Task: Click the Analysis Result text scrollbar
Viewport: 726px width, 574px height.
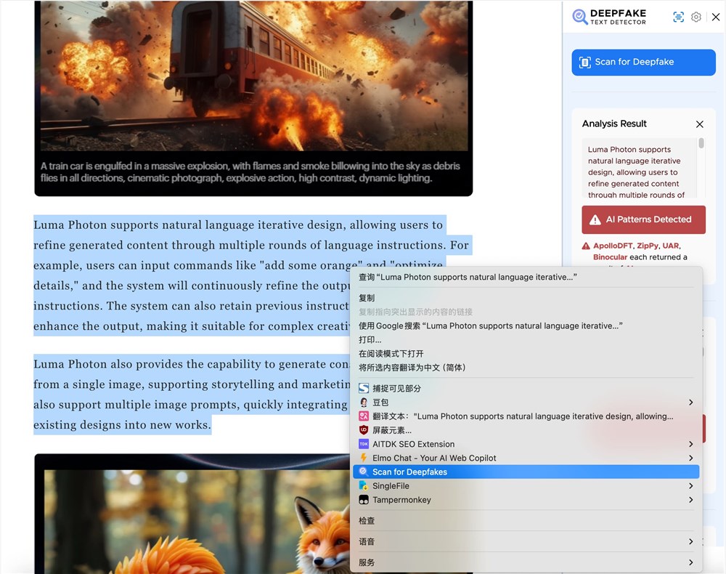Action: 701,143
